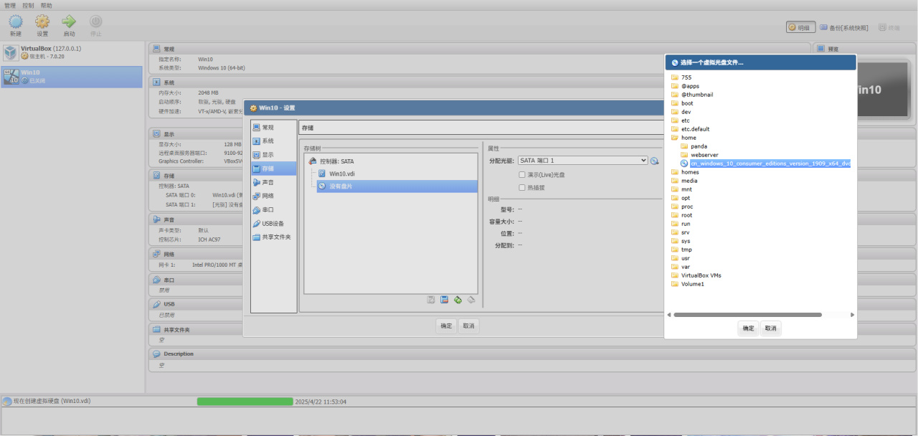The height and width of the screenshot is (436, 918).
Task: Click the 启动 (Start) green arrow icon
Action: 69,23
